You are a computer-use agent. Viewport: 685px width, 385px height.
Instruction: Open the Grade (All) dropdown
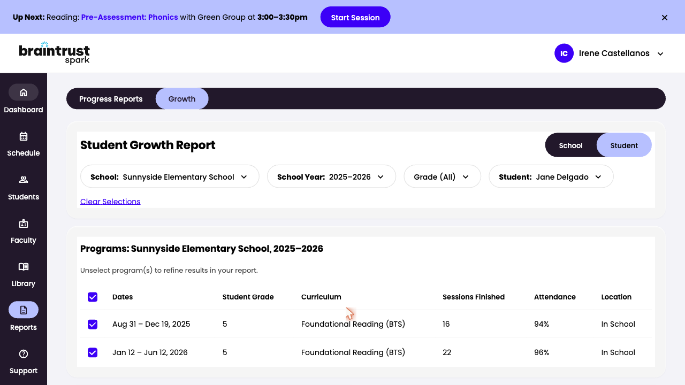(443, 177)
